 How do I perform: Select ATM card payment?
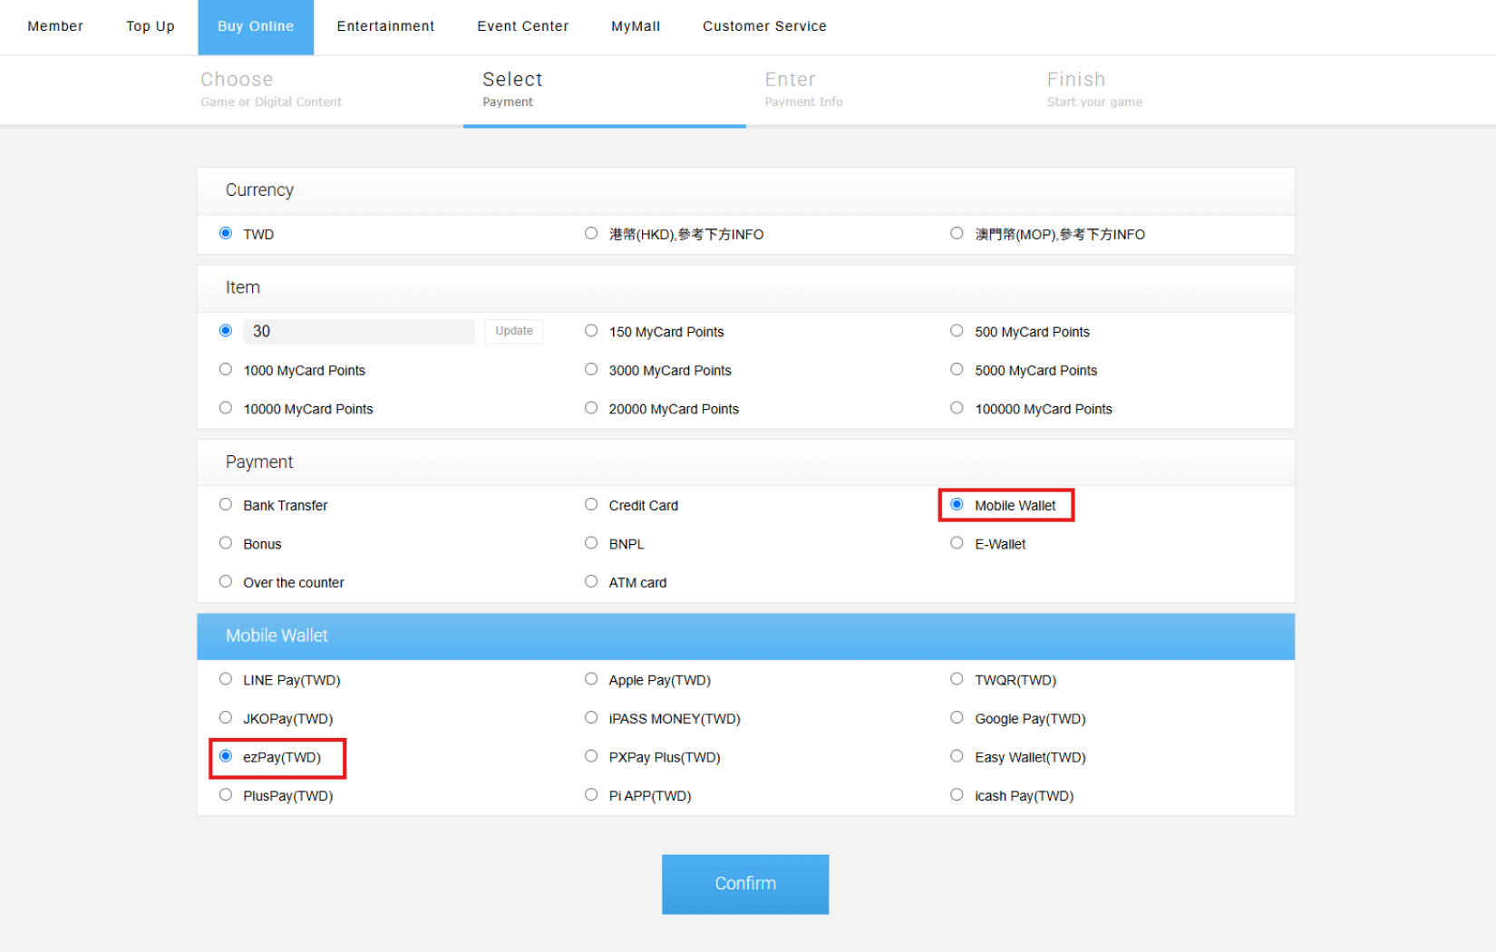[591, 581]
